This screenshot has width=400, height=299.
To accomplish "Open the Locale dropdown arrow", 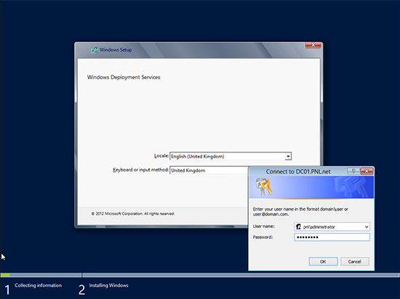I will pos(288,156).
